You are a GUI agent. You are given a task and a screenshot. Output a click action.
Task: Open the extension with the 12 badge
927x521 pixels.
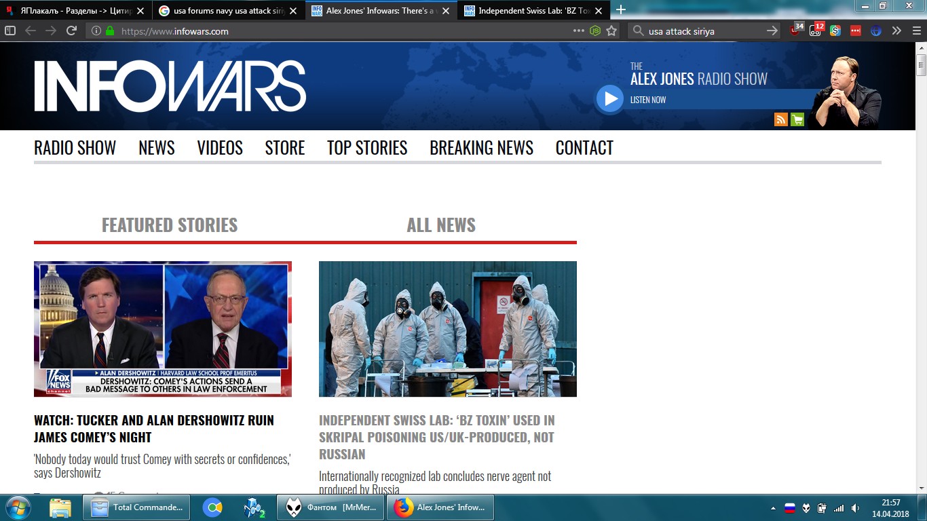point(816,30)
